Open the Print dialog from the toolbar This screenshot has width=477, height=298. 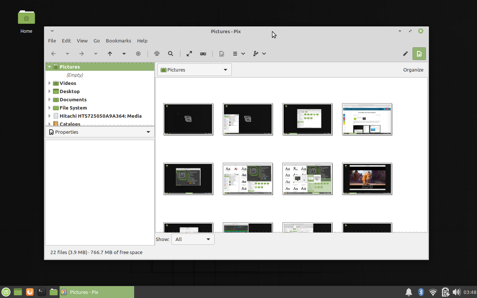(x=157, y=54)
